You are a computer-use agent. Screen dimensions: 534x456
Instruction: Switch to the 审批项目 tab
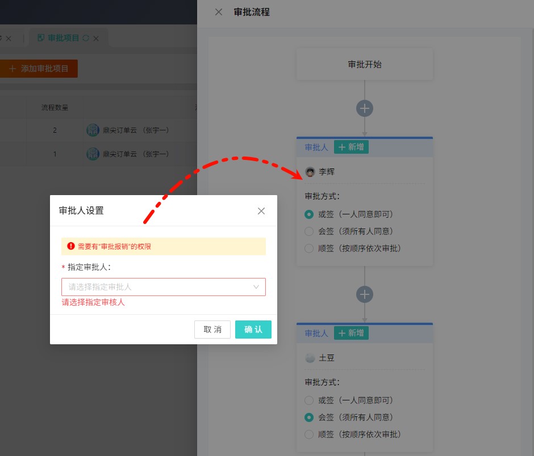[62, 38]
